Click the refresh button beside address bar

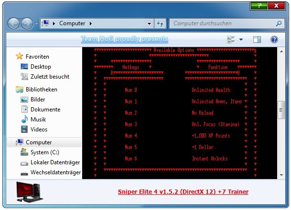coord(160,23)
